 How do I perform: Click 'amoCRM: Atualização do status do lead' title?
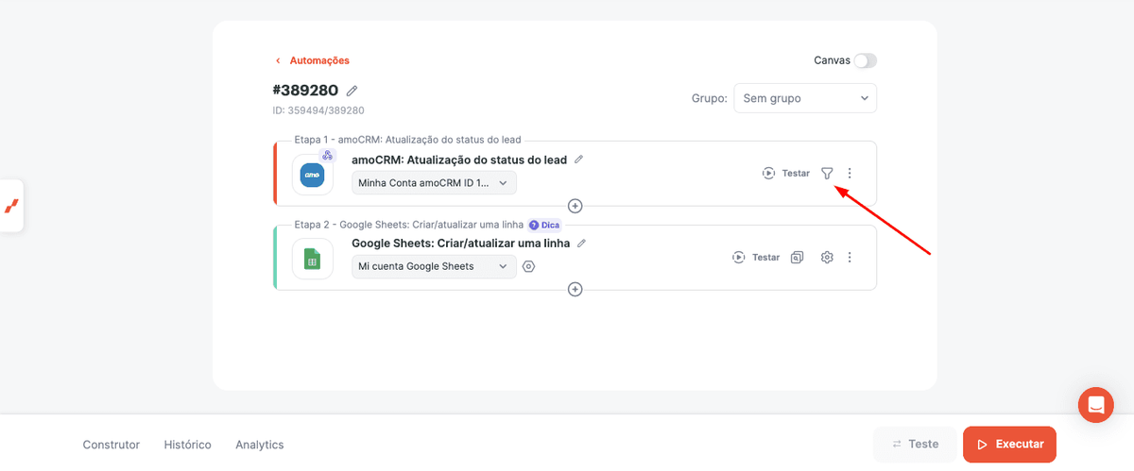click(459, 160)
